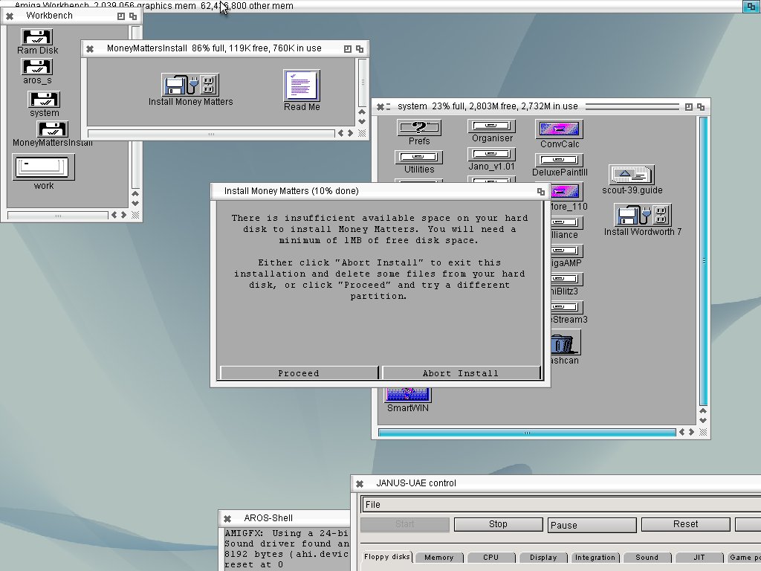
Task: Open the MoneyMattersInstall disk icon in Workbench
Action: 53,129
